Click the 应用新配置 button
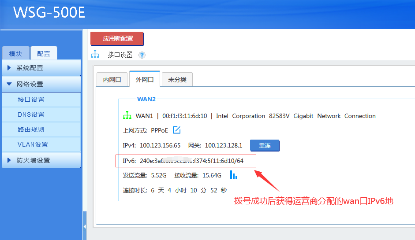 pos(117,38)
